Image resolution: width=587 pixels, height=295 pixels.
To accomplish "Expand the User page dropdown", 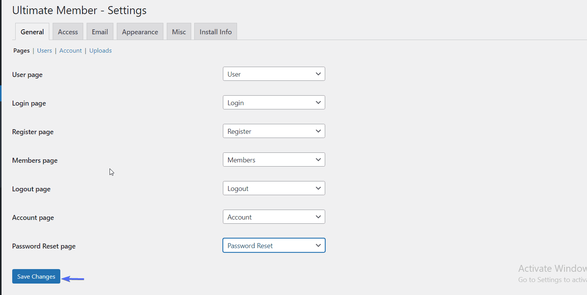I will [274, 74].
